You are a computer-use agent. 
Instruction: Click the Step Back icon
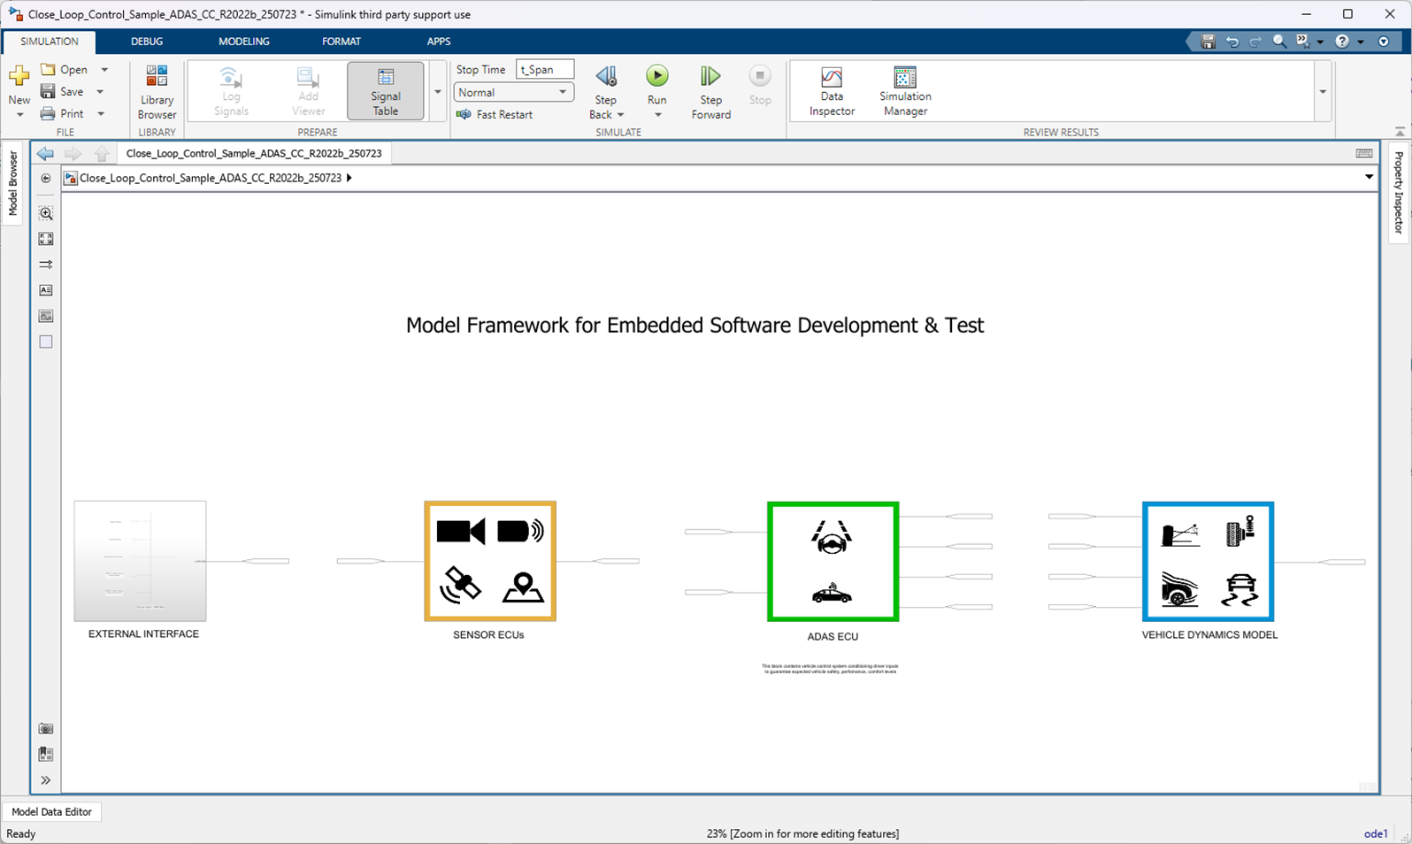(x=606, y=77)
